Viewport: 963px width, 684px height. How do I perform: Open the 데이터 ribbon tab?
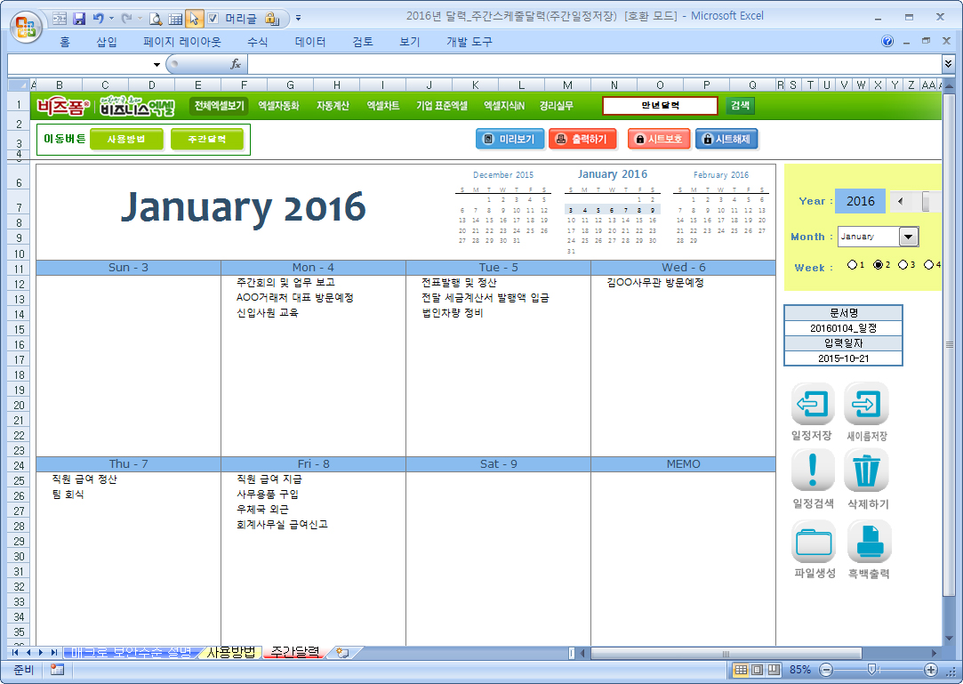pos(310,42)
